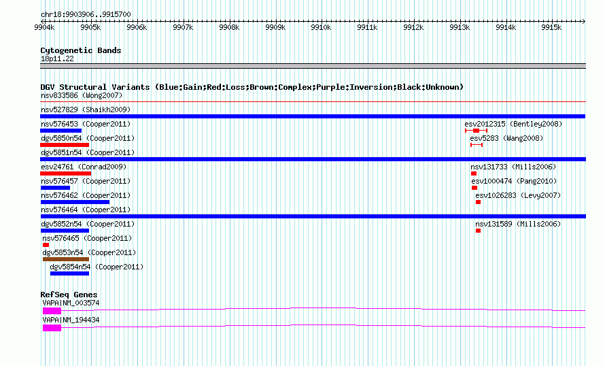The height and width of the screenshot is (366, 605).
Task: Click the red square under nsv131733
Action: [474, 173]
